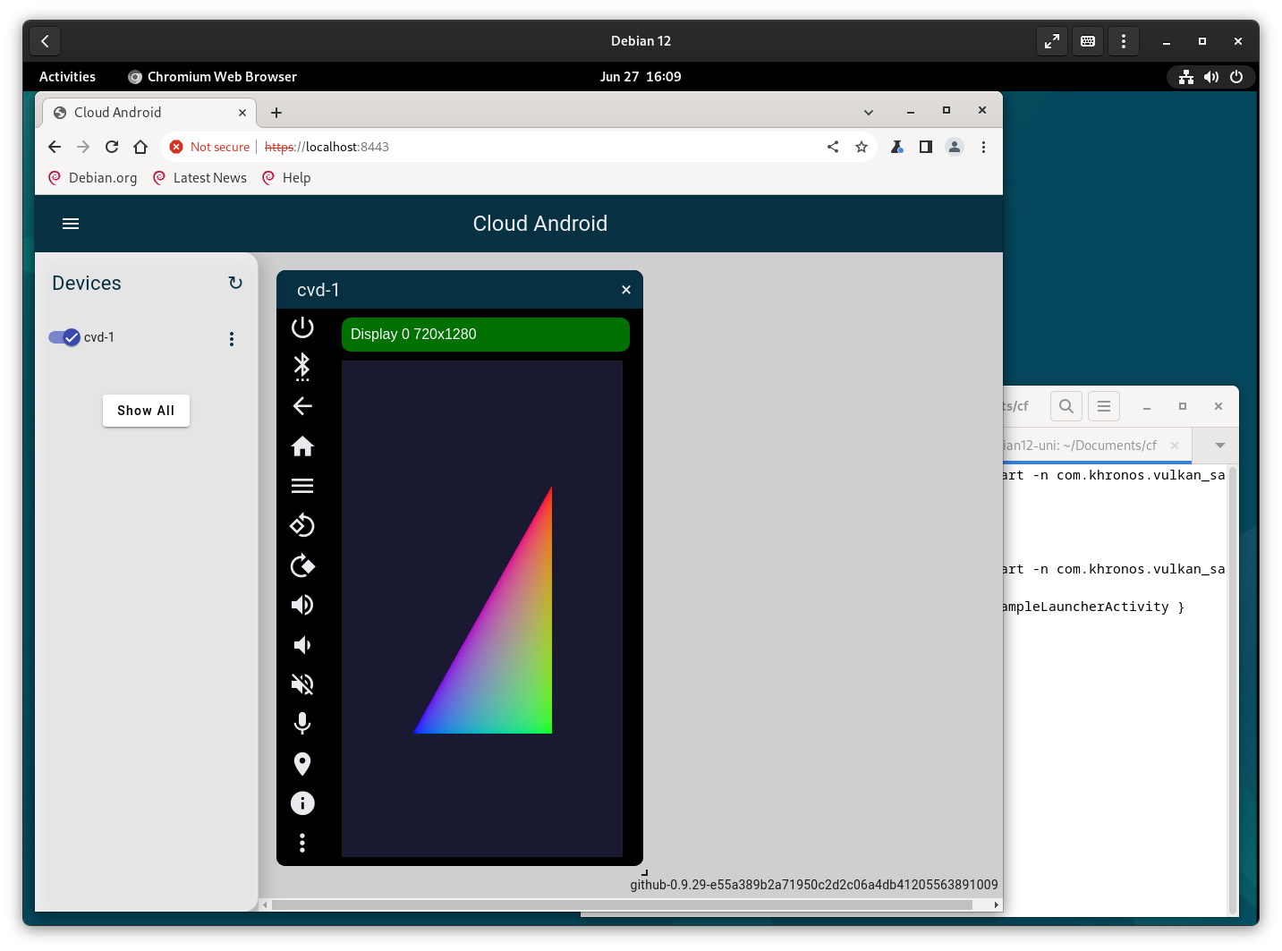
Task: Show device details info icon
Action: pyautogui.click(x=302, y=803)
